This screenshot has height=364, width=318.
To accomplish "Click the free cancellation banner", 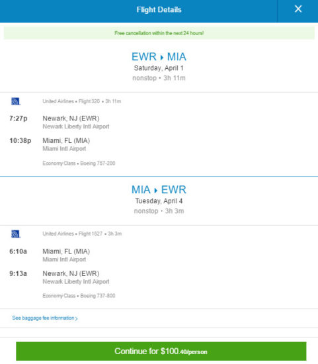I will 159,33.
